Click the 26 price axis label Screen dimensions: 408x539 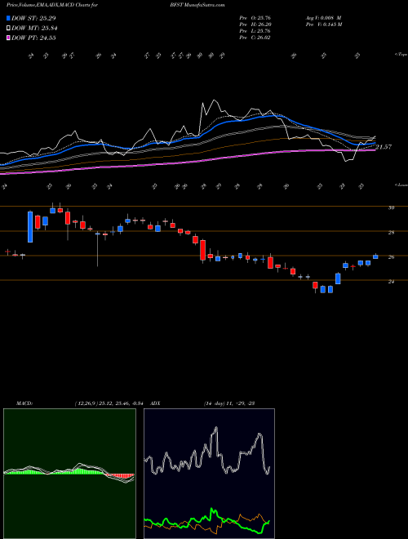(391, 256)
